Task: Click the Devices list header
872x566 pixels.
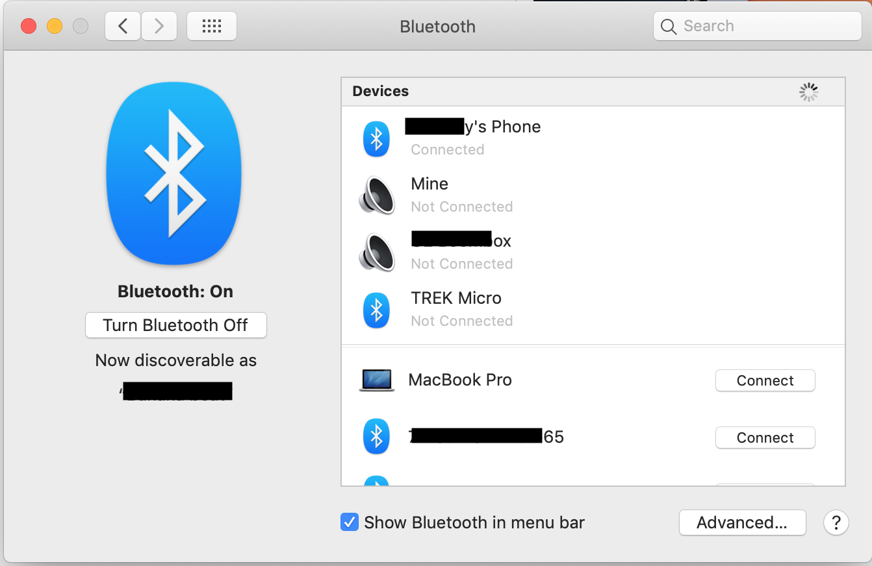Action: [x=593, y=92]
